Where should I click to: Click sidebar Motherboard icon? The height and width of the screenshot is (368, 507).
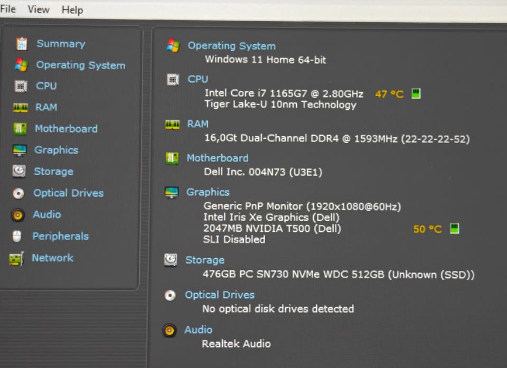(x=20, y=129)
